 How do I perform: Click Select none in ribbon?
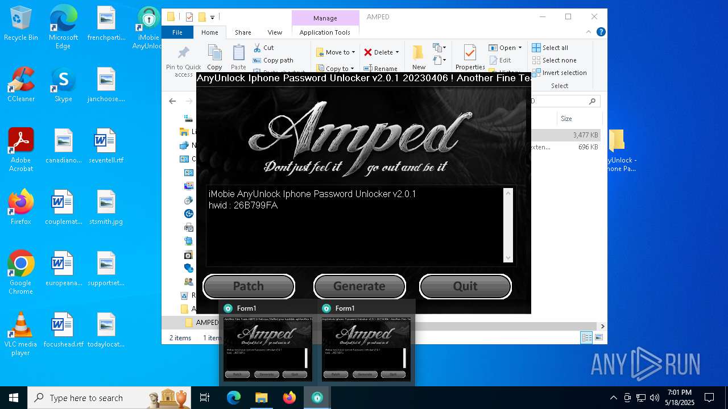(555, 60)
